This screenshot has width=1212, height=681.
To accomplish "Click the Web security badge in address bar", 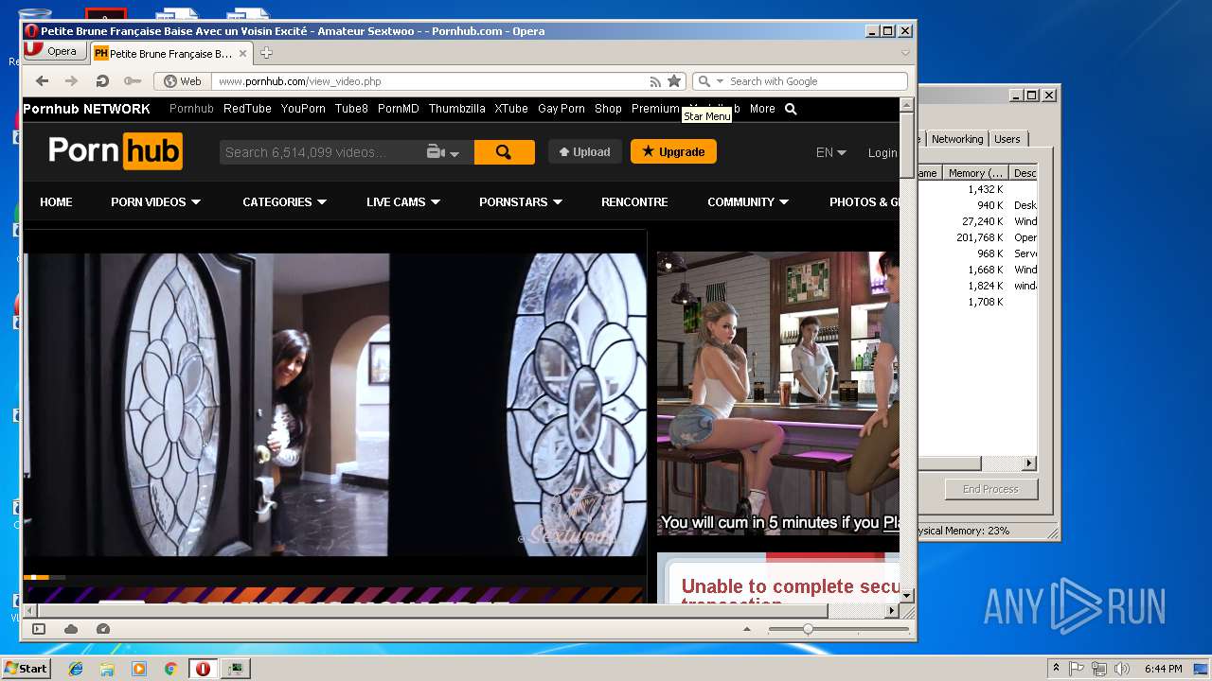I will tap(183, 81).
